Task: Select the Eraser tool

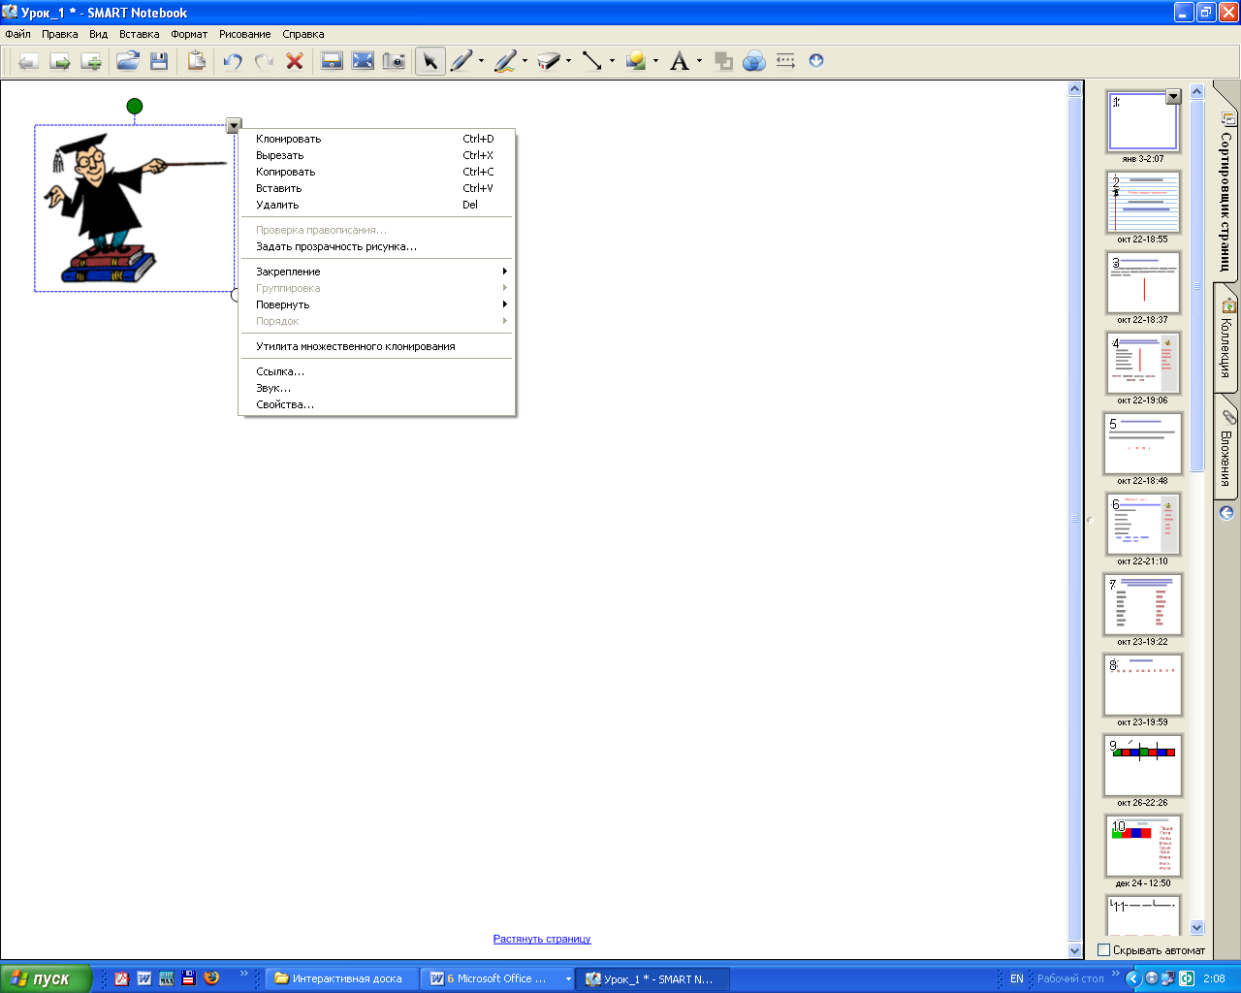Action: (x=549, y=61)
